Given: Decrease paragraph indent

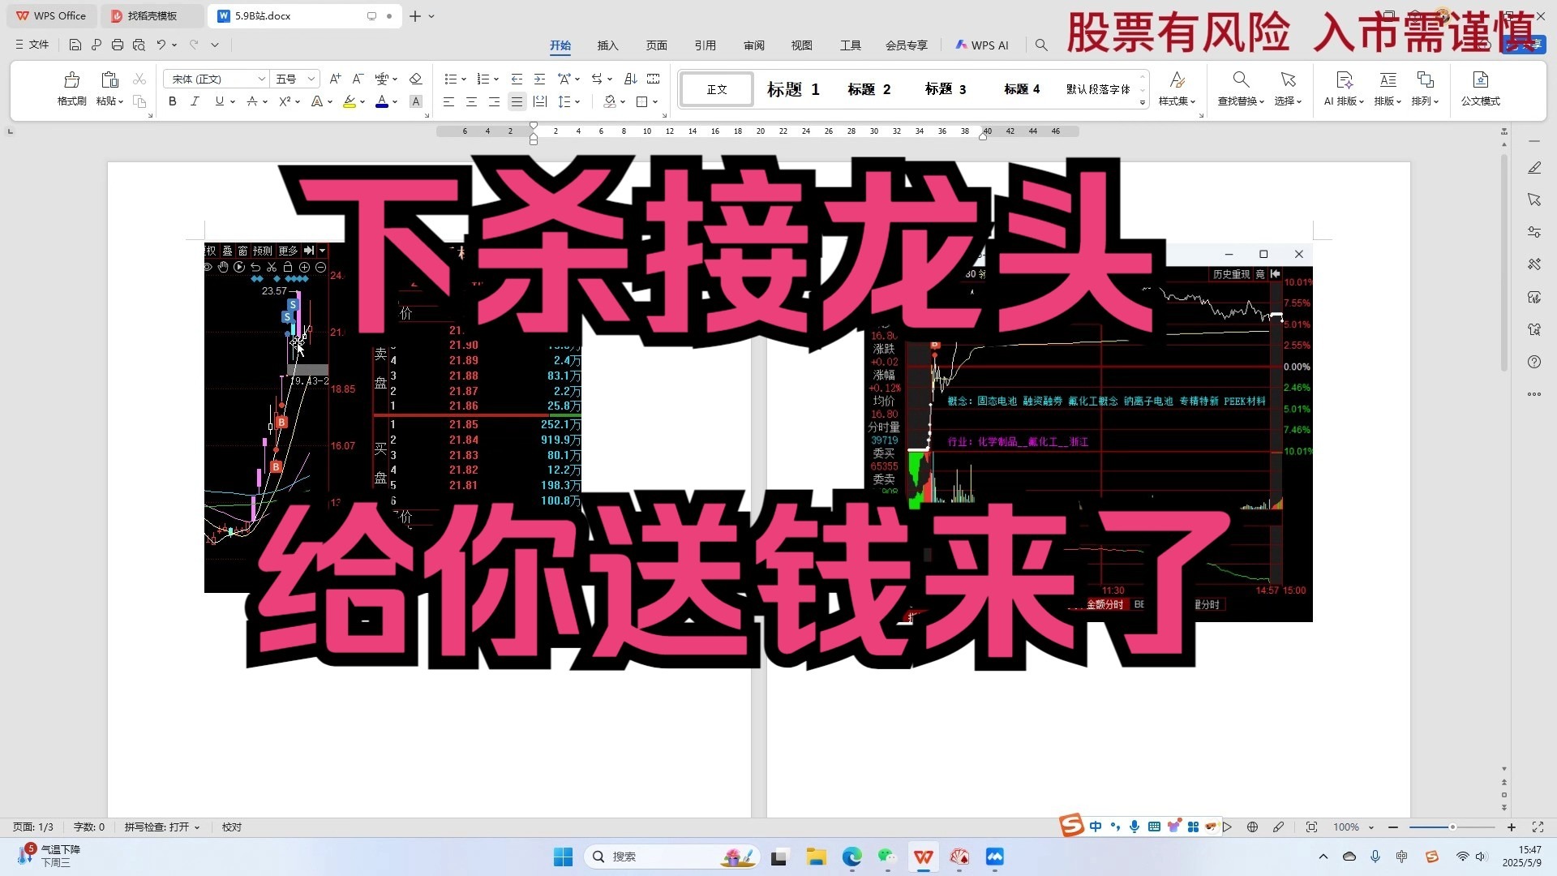Looking at the screenshot, I should pos(517,79).
